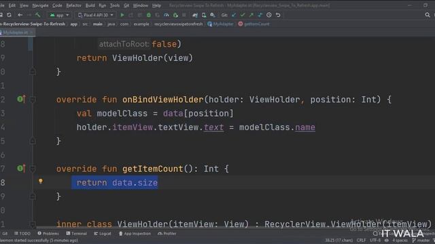Collapse the inner class ViewHolder fold marker
Image resolution: width=435 pixels, height=244 pixels.
tap(33, 224)
